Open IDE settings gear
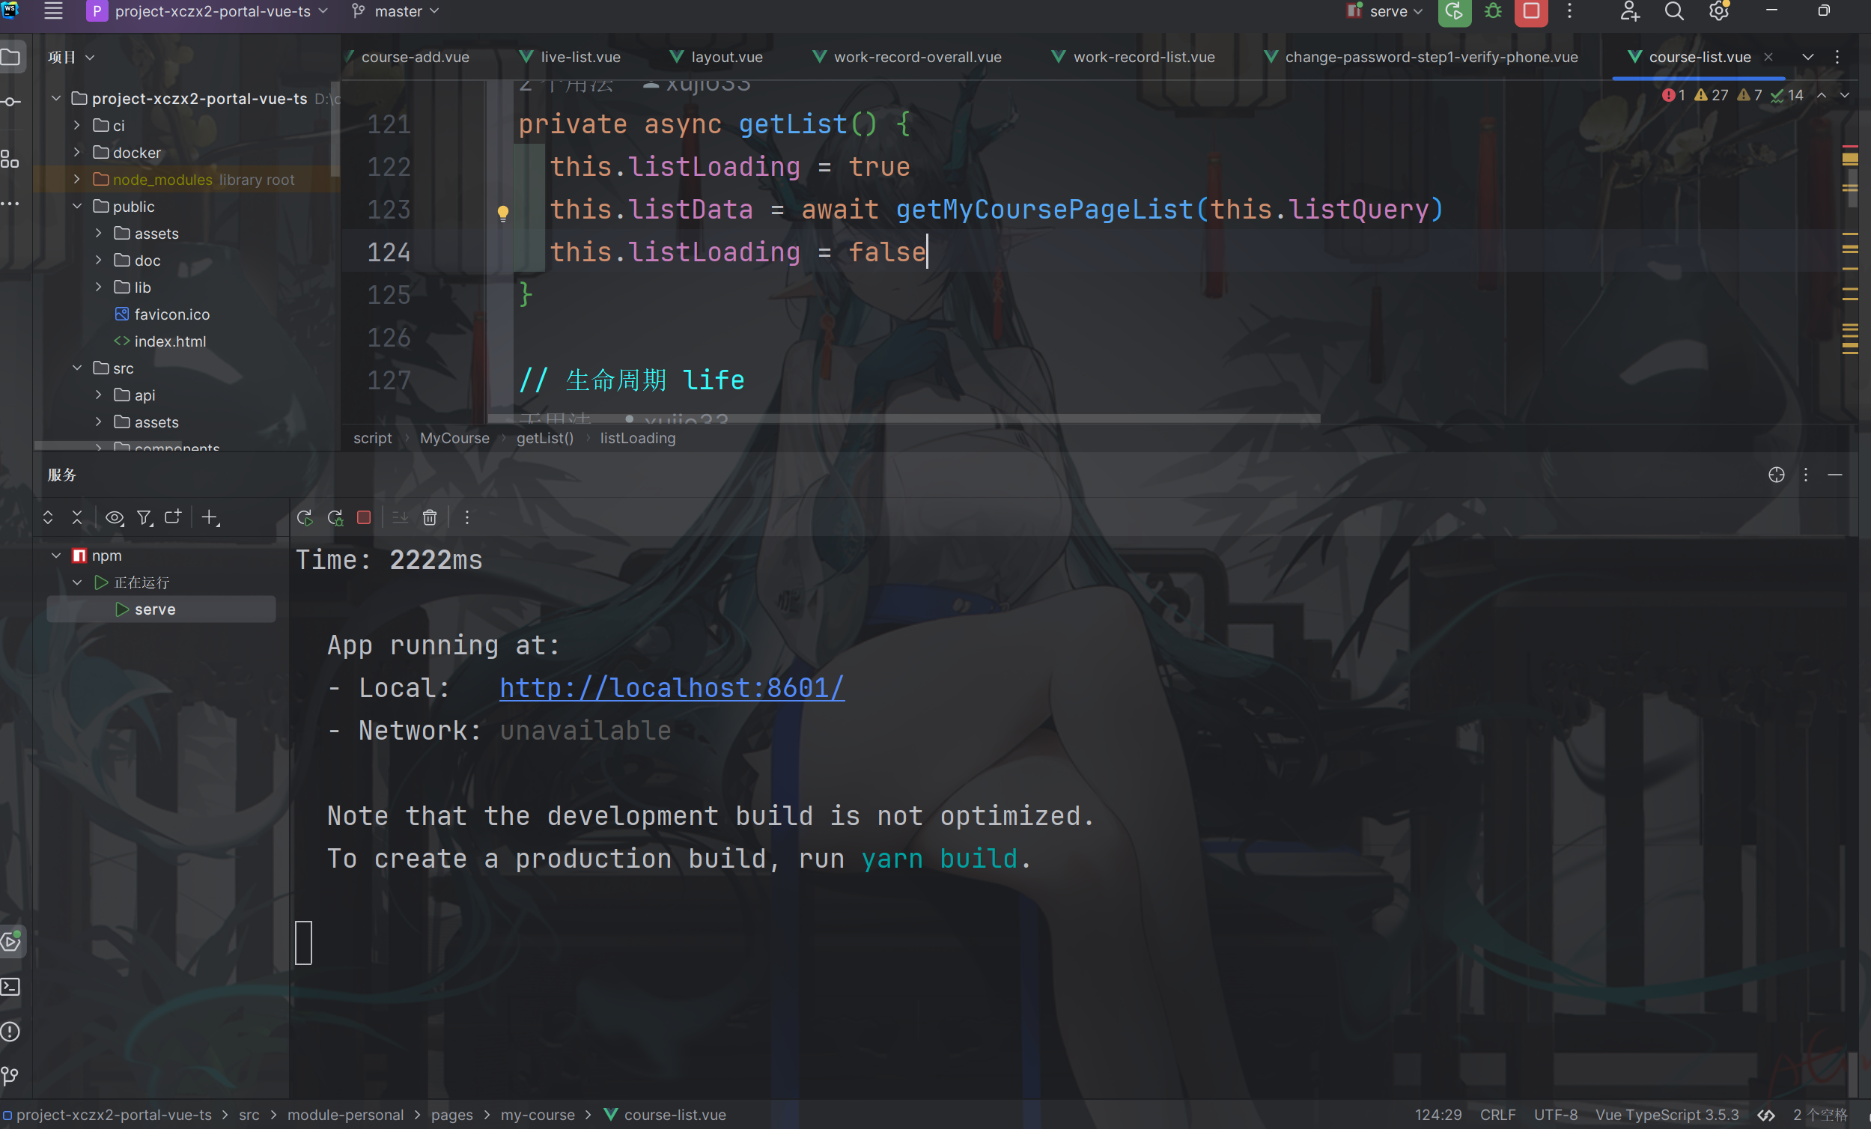Screen dimensions: 1871x1129 click(x=1718, y=11)
